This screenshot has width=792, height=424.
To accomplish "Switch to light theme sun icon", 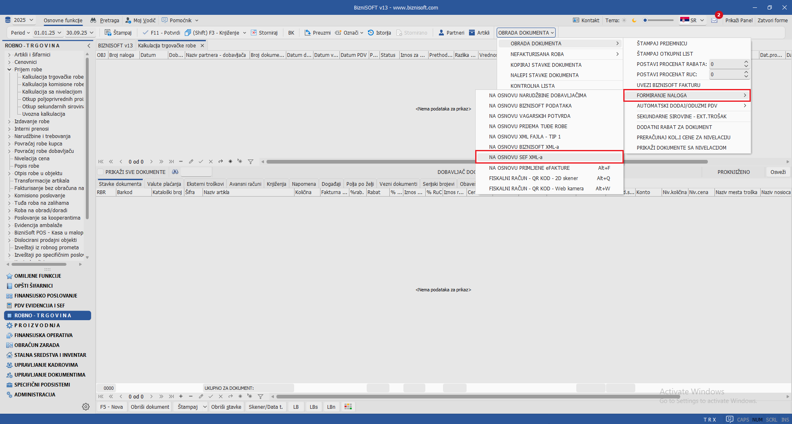I will 624,20.
